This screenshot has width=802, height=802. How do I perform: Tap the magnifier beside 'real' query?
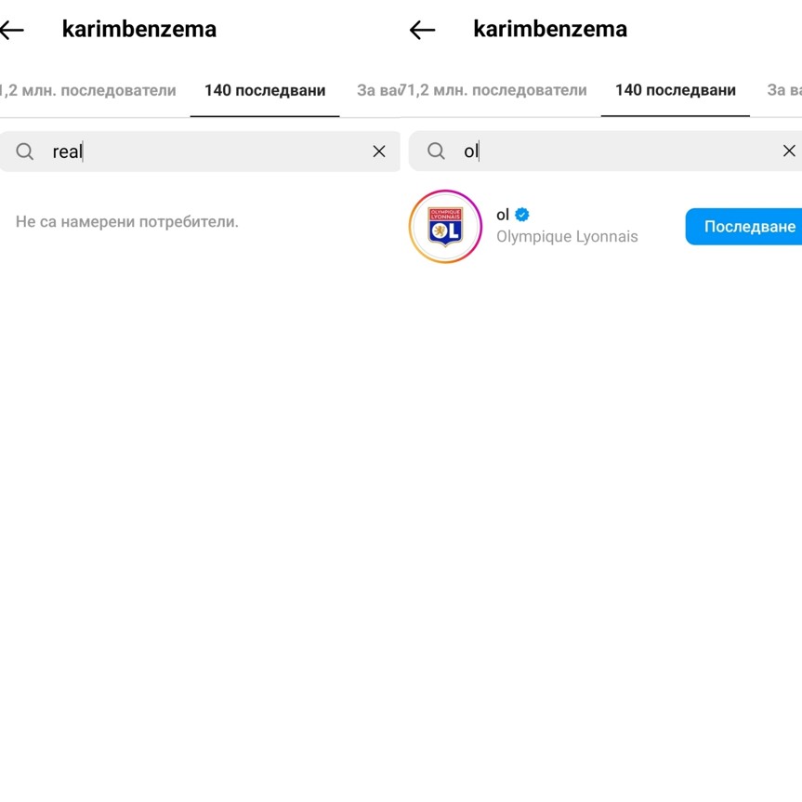[24, 151]
